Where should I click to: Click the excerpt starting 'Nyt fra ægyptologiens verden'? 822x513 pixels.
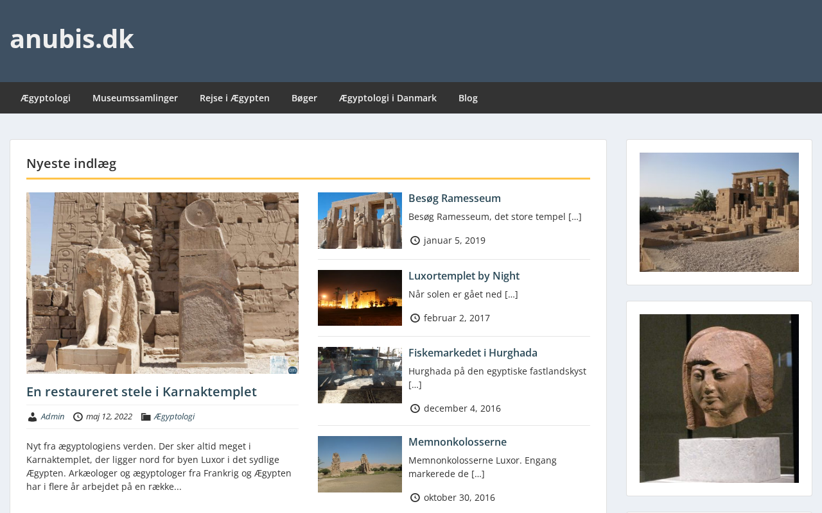159,466
